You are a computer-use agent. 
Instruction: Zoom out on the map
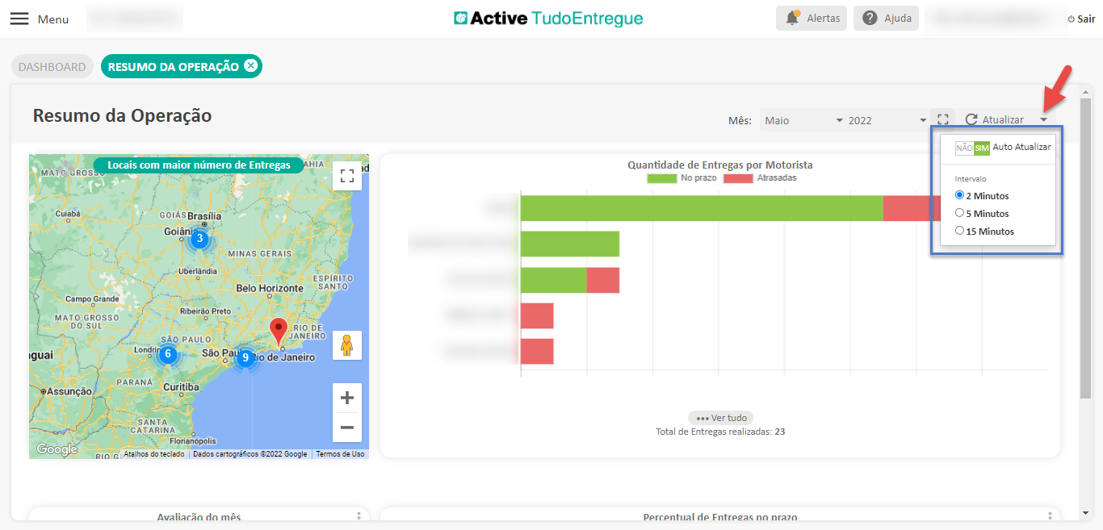(x=347, y=428)
